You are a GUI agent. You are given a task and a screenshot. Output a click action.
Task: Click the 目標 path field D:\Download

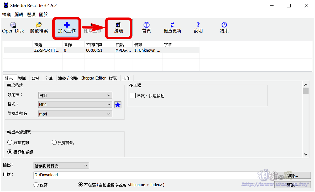[x=152, y=175]
